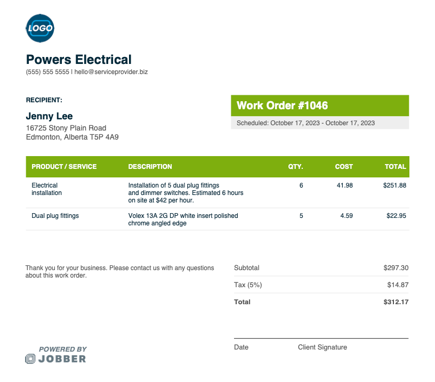
Task: Click the Subtotal $297.30 amount
Action: click(x=396, y=268)
